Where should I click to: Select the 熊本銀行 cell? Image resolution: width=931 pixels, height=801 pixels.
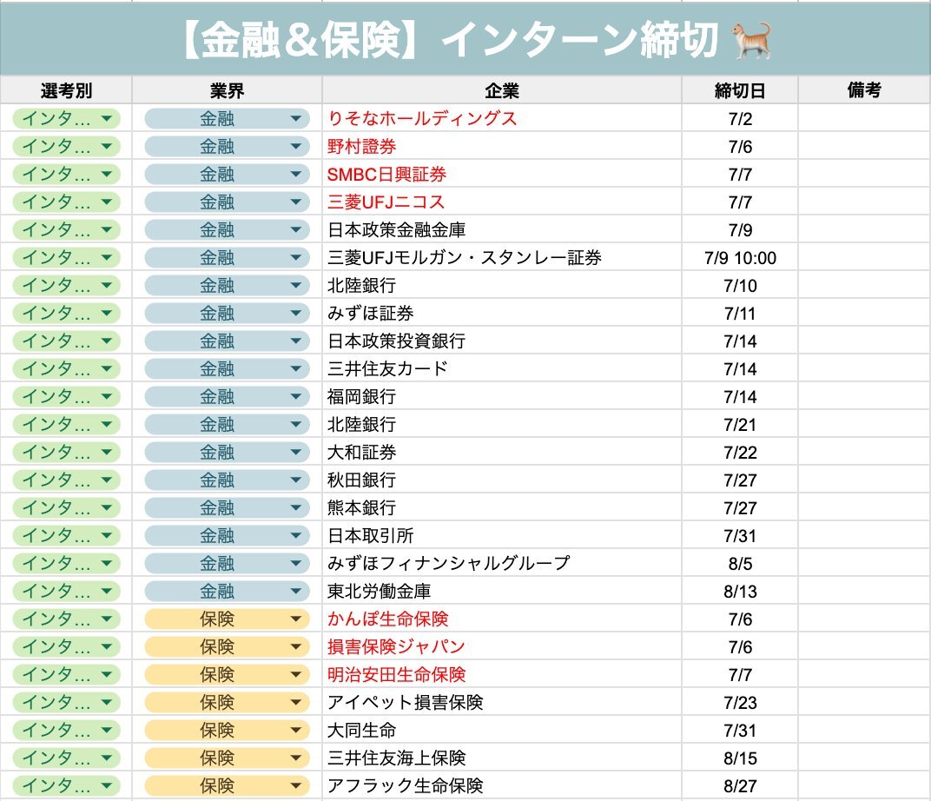pos(502,507)
